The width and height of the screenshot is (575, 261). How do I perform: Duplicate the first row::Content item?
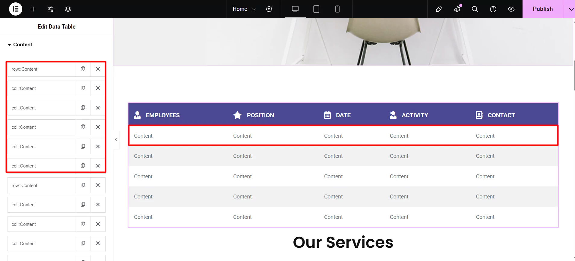tap(83, 69)
